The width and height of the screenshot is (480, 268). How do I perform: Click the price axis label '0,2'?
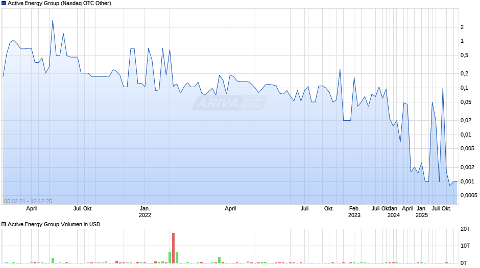[464, 73]
